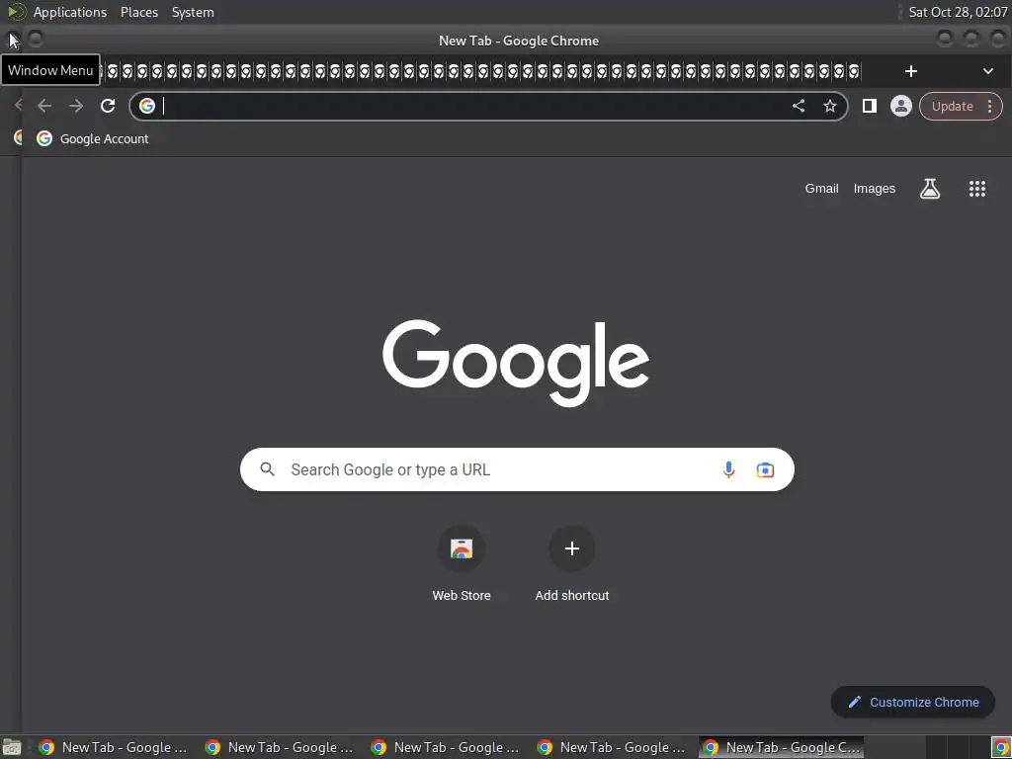Screen dimensions: 1012x759
Task: Click the Update button
Action: coord(952,107)
